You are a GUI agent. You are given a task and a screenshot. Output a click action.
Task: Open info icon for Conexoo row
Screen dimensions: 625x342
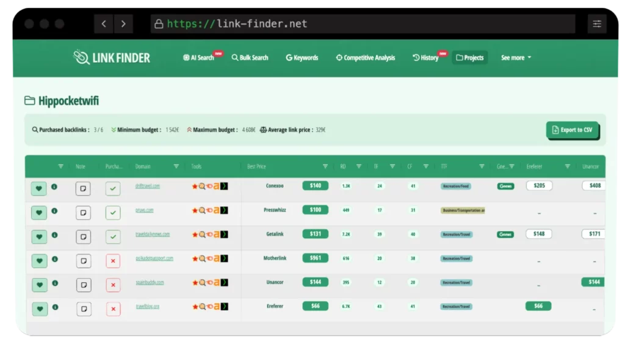[x=54, y=187]
